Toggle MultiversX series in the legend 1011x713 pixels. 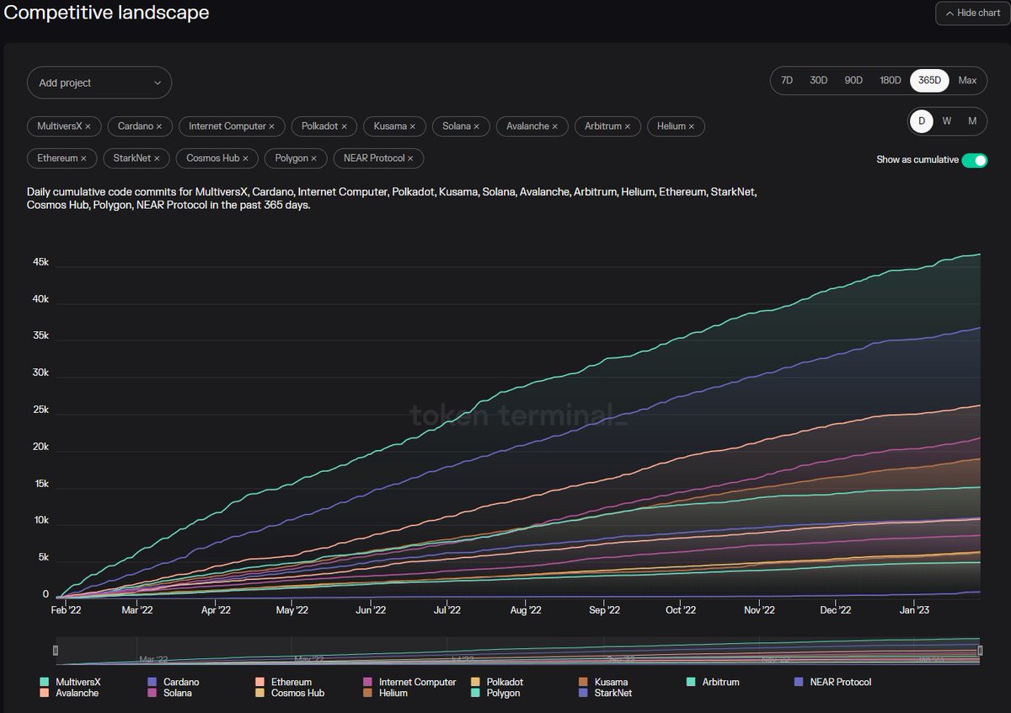(x=71, y=682)
